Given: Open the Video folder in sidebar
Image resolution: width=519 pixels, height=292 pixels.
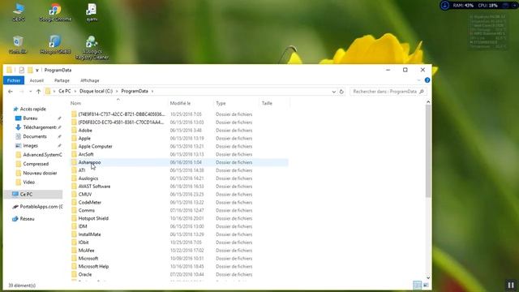Looking at the screenshot, I should point(25,182).
